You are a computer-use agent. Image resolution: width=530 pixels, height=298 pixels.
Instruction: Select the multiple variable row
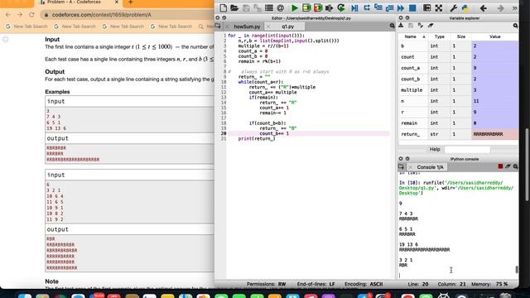pos(458,90)
